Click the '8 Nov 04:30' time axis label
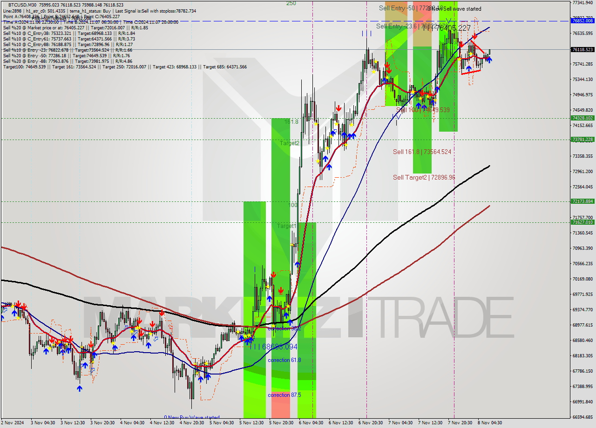This screenshot has width=596, height=428. pyautogui.click(x=490, y=423)
